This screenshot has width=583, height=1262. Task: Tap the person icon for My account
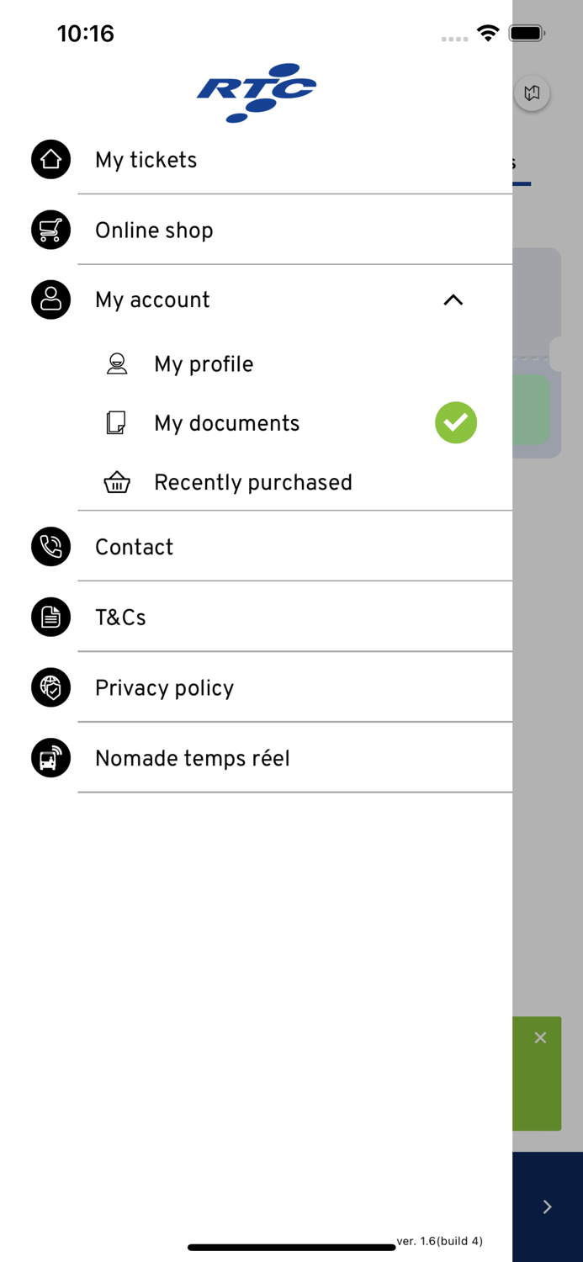coord(50,300)
